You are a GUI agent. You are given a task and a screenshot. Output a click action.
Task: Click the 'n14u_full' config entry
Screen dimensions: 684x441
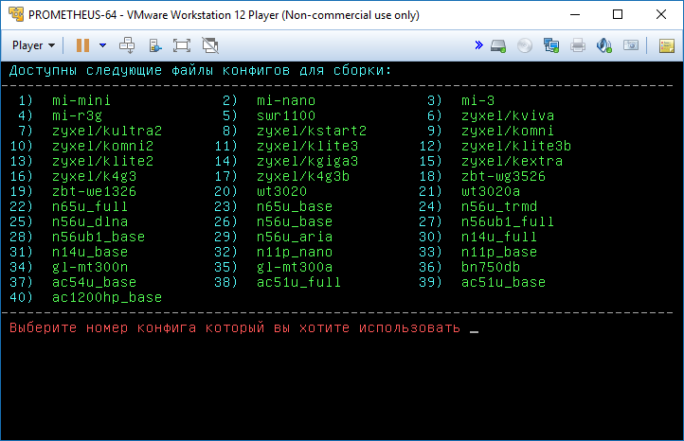(499, 237)
